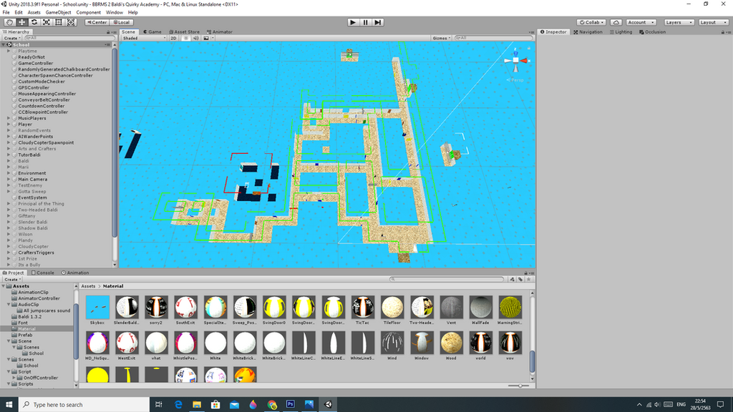Viewport: 733px width, 412px height.
Task: Click the save search star icon
Action: [529, 280]
